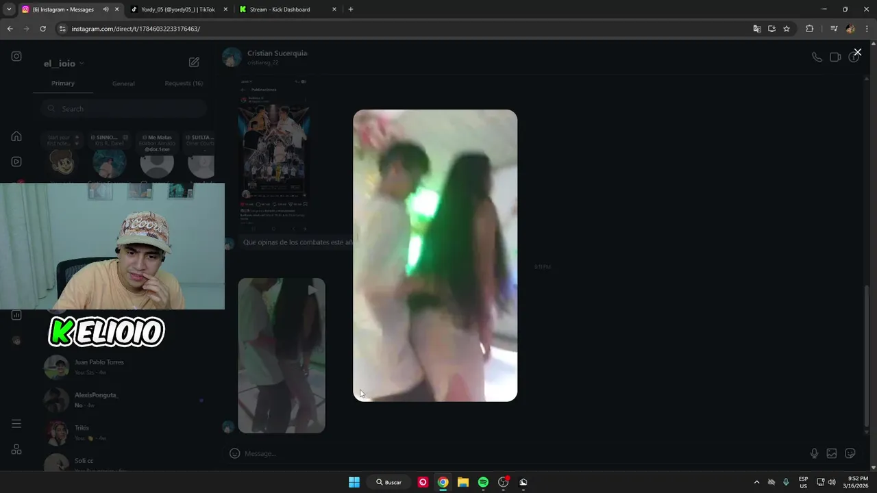Open the Me Matas note avatar
This screenshot has height=493, width=877.
(157, 163)
